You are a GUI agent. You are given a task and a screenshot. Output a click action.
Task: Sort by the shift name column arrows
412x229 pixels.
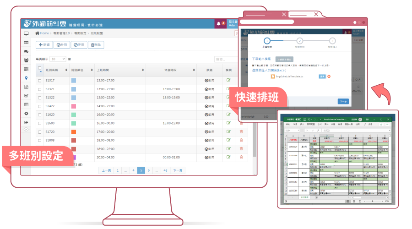66,70
